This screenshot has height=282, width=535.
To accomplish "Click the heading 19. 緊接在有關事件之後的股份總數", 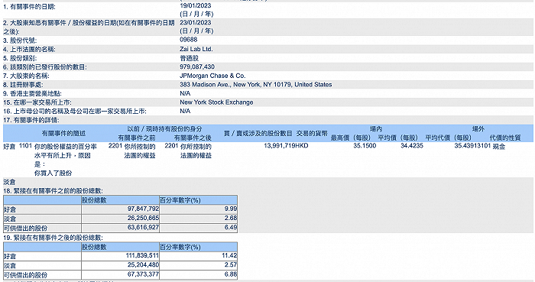I will tap(53, 238).
